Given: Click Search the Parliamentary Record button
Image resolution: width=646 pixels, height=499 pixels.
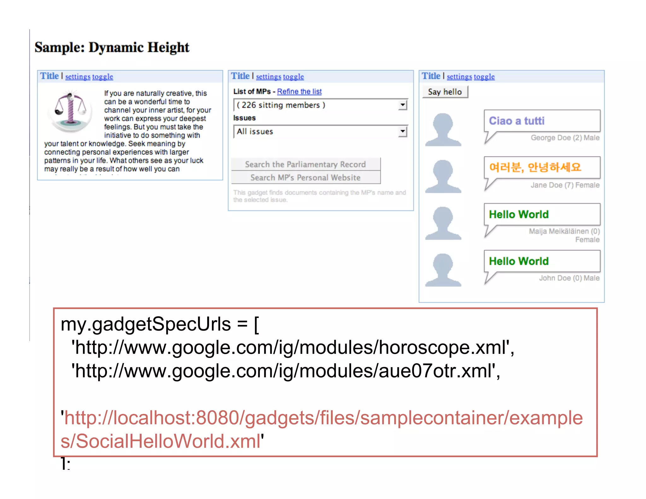Looking at the screenshot, I should [x=305, y=164].
